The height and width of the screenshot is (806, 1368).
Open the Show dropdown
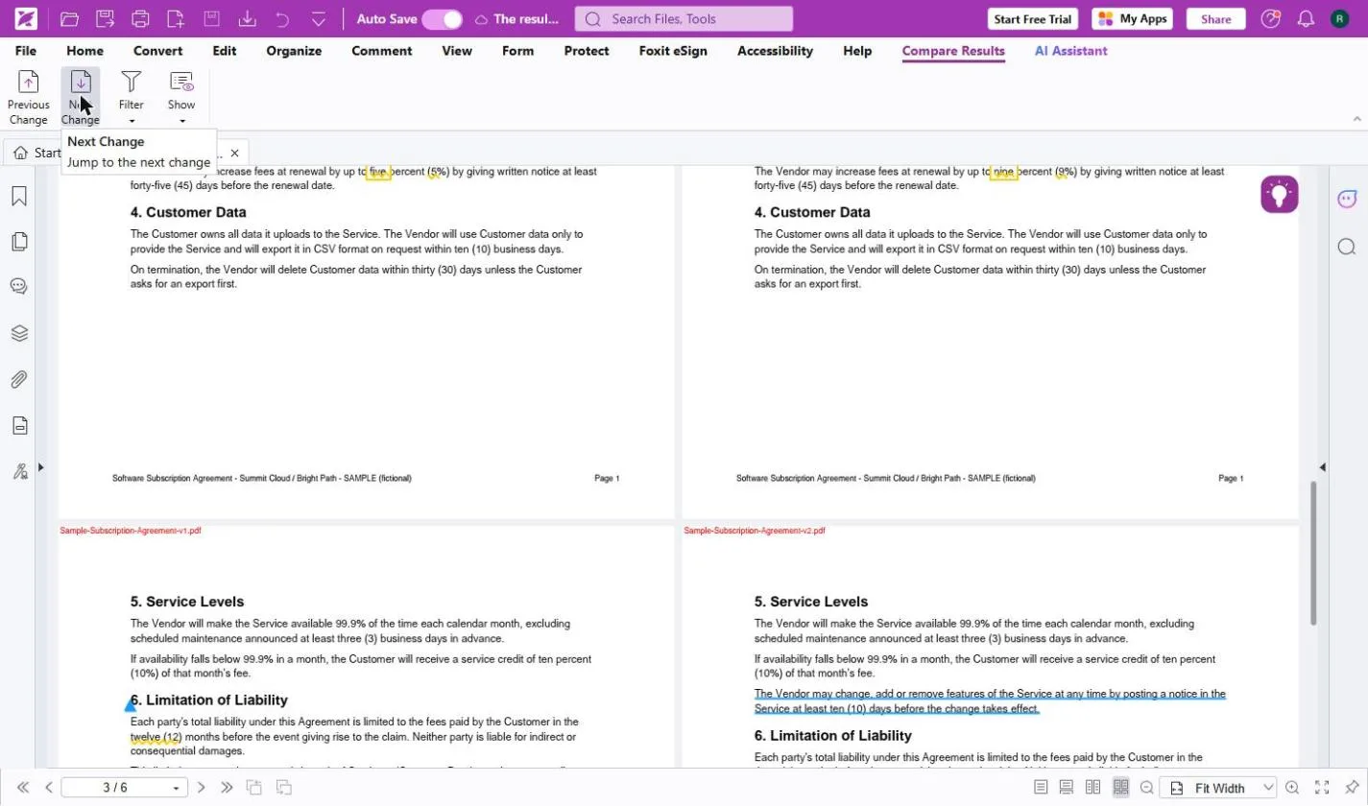click(181, 97)
